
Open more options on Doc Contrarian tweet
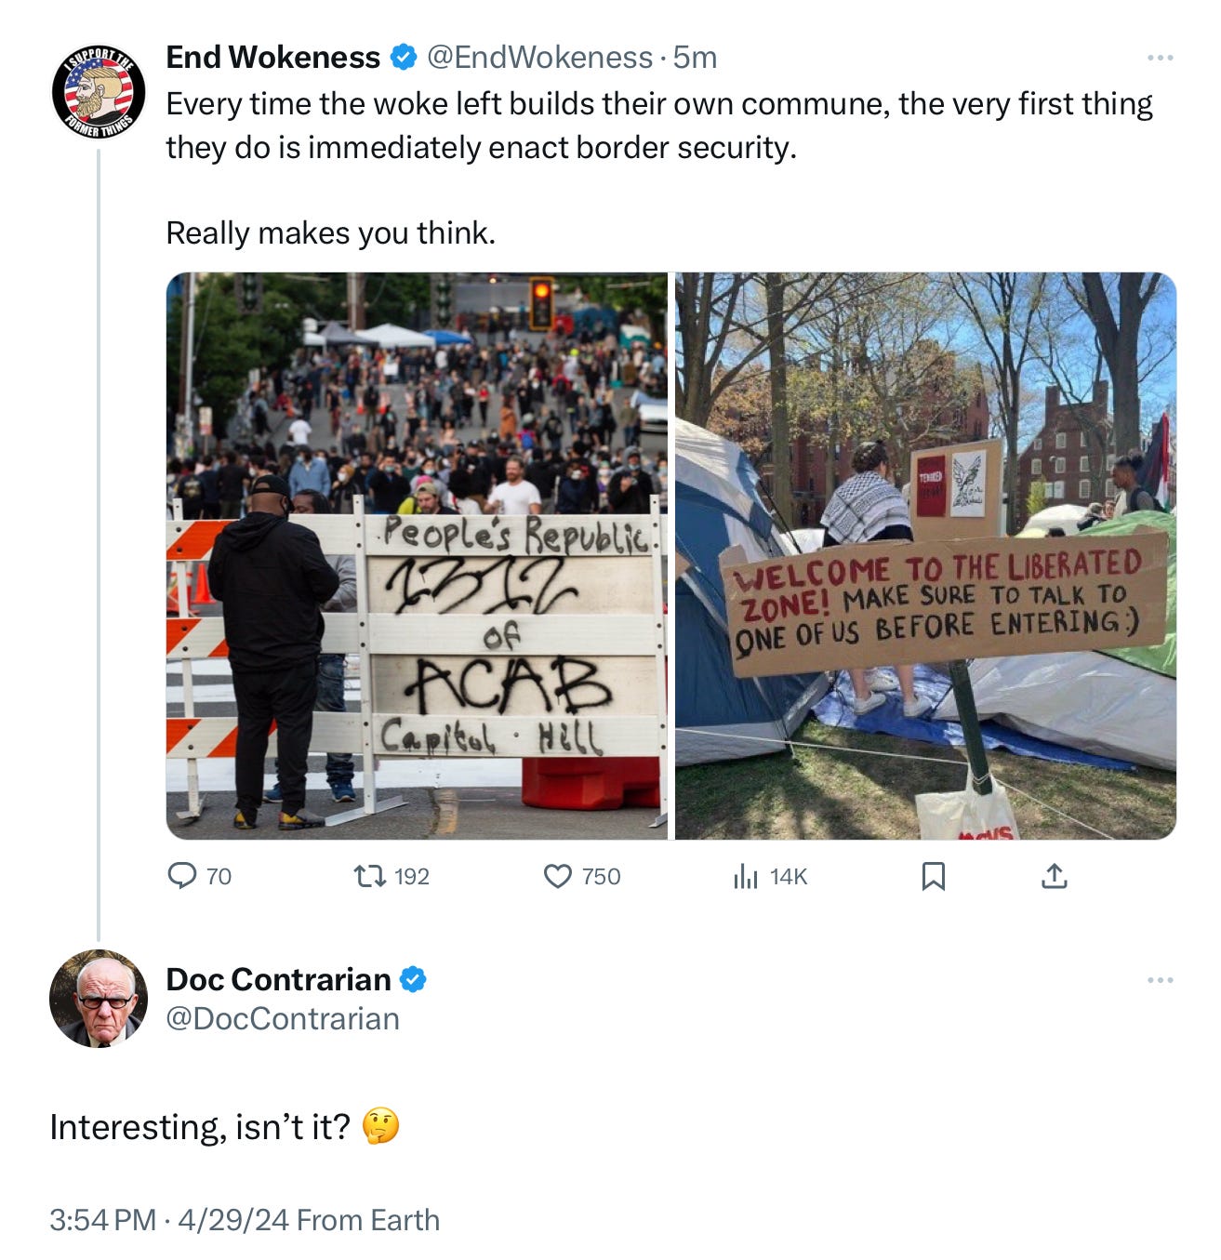pyautogui.click(x=1160, y=980)
